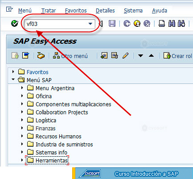Click the Change favorites pencil icon
This screenshot has width=193, height=179.
(x=125, y=56)
